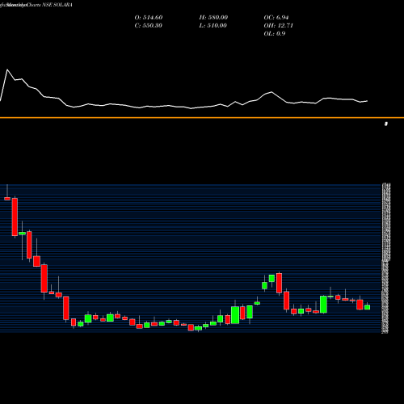Click the OH: 12.71 percentage label
The image size is (404, 404).
pyautogui.click(x=279, y=26)
